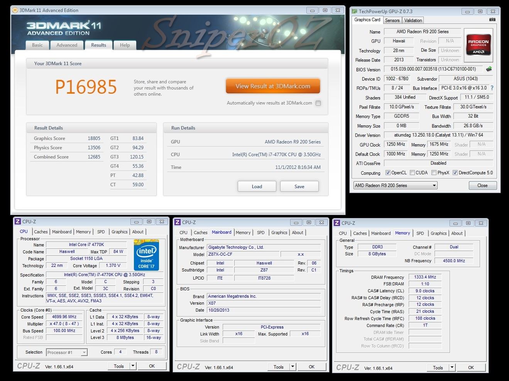The image size is (509, 381).
Task: Click the GT3 value 120.15
Action: click(x=137, y=157)
